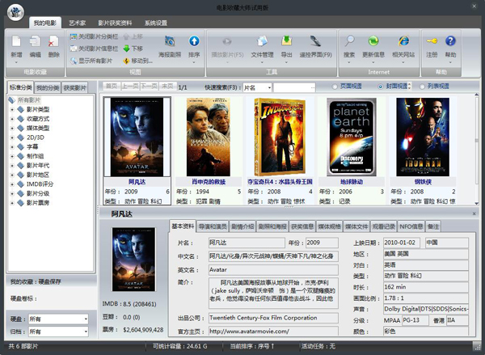This screenshot has height=355, width=485.
Task: Open the 观看记录 detail tab
Action: [383, 226]
